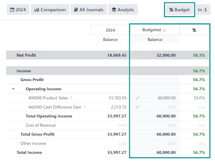Open the Product Sales three-dot menu
Image resolution: width=215 pixels, height=161 pixels.
click(x=71, y=98)
